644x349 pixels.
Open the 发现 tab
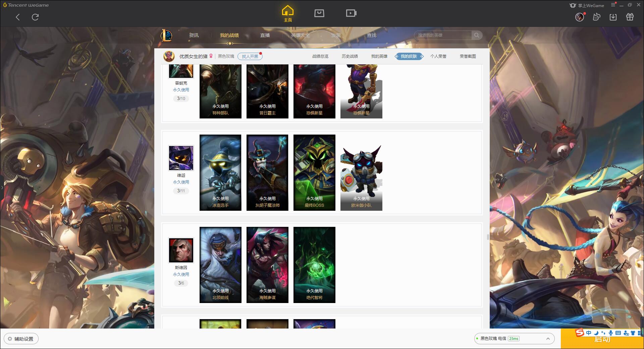click(336, 35)
